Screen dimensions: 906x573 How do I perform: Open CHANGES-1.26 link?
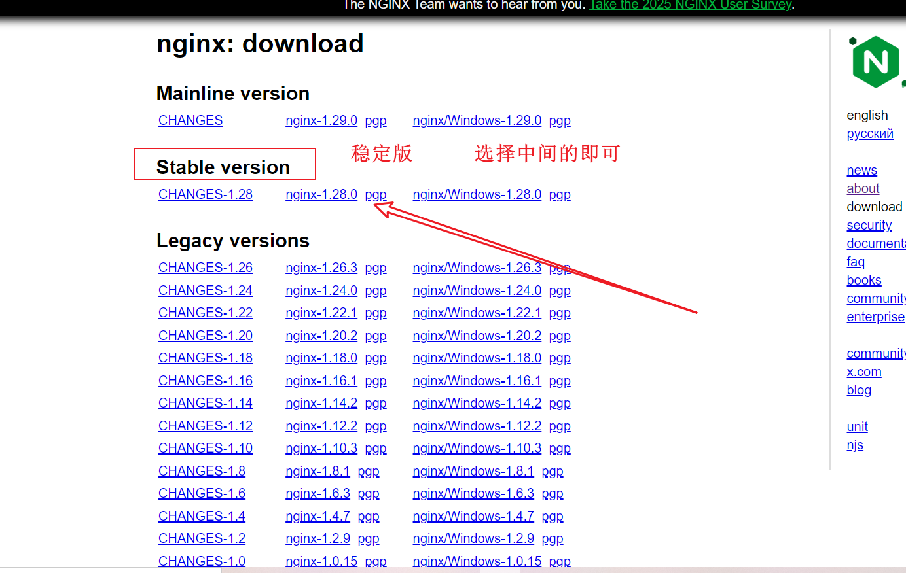click(x=206, y=268)
